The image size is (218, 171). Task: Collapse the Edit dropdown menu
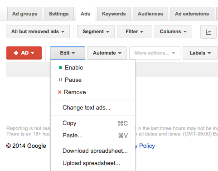[x=68, y=53]
